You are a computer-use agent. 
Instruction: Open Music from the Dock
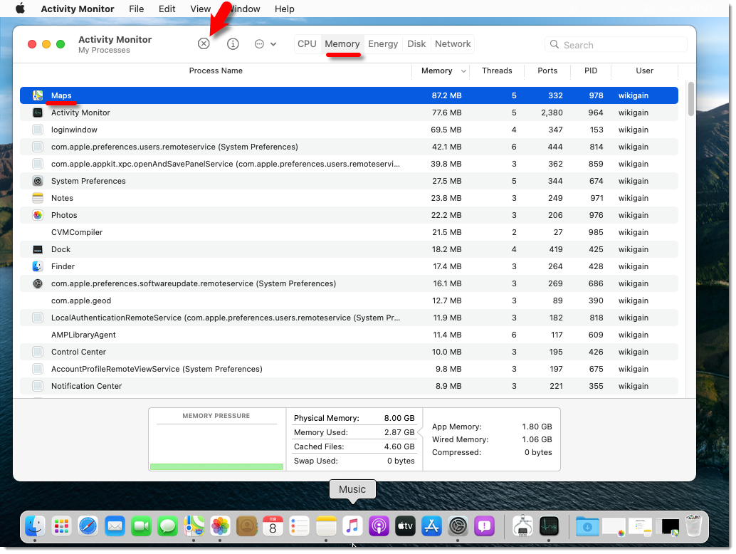pos(352,526)
